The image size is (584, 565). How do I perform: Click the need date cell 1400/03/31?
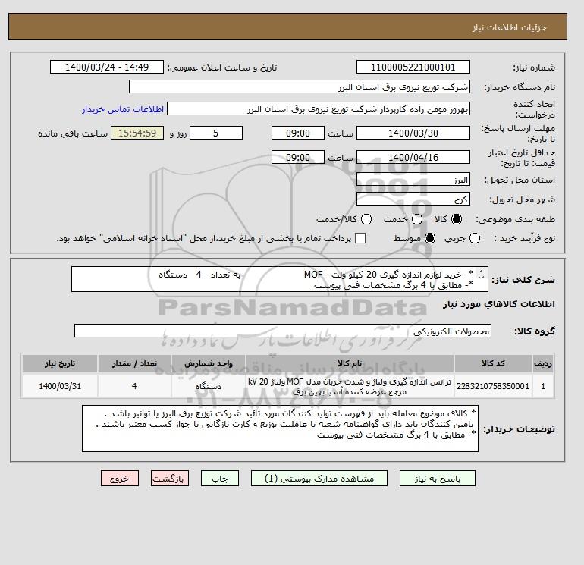coord(60,386)
